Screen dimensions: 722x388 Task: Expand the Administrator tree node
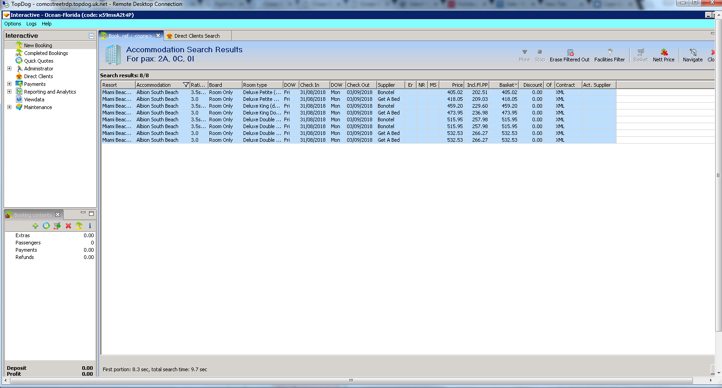pos(9,69)
